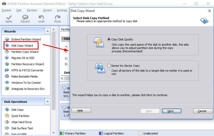
Task: Click the Integrate to Recovery Env icon
Action: click(x=7, y=89)
